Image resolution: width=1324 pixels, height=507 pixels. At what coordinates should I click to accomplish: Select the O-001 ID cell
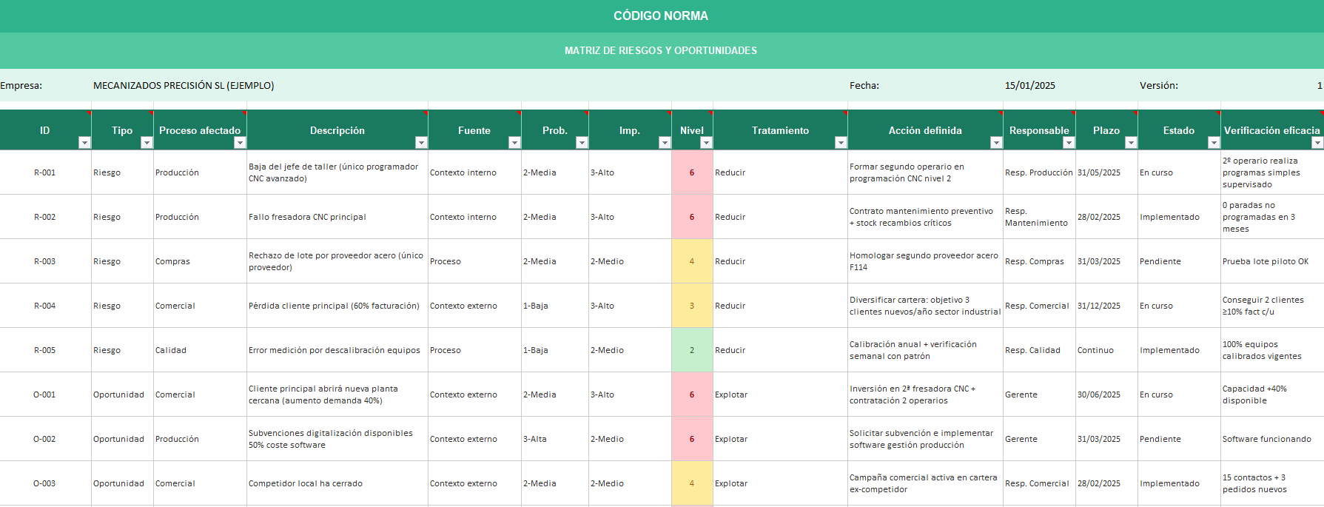(x=45, y=394)
